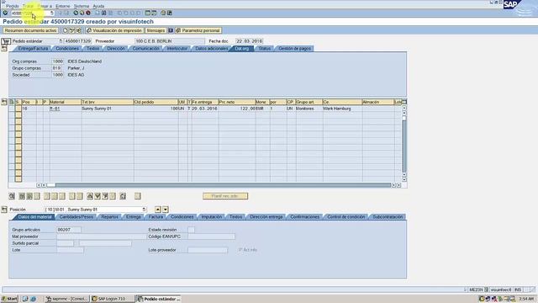Image resolution: width=538 pixels, height=303 pixels.
Task: Click the Customize local layout icon
Action: pos(170,13)
